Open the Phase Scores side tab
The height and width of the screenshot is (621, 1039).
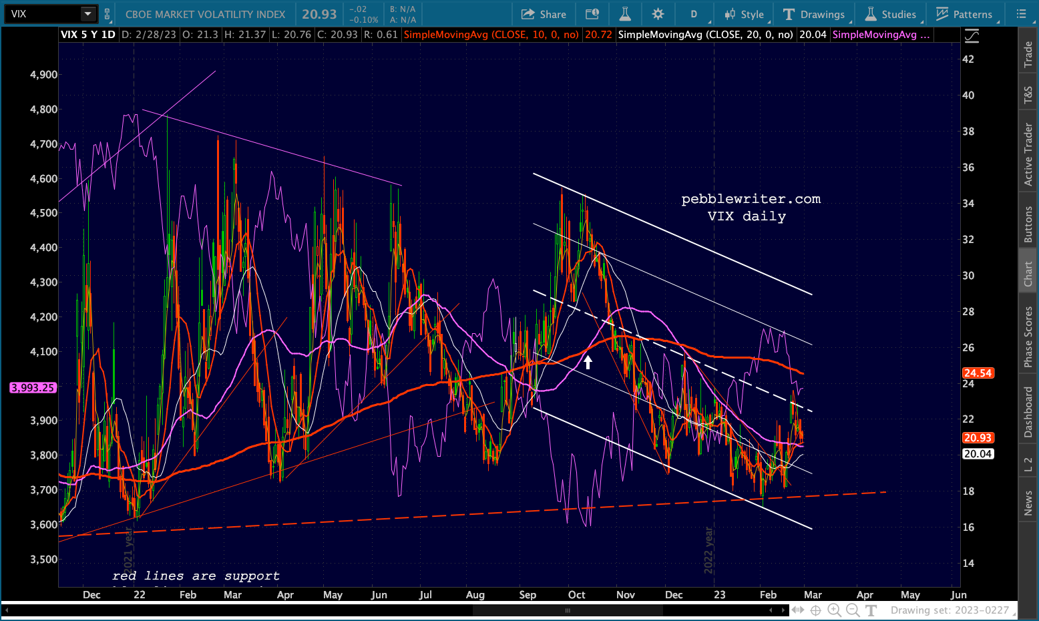pyautogui.click(x=1028, y=337)
